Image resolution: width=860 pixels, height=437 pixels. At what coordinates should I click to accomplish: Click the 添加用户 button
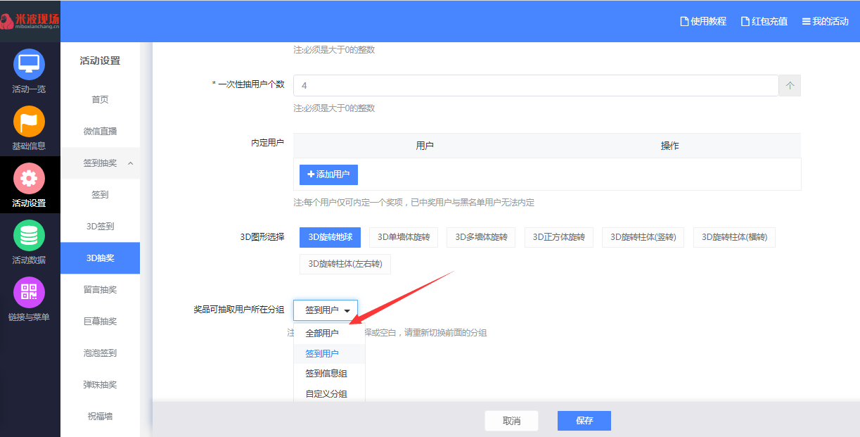pyautogui.click(x=328, y=175)
